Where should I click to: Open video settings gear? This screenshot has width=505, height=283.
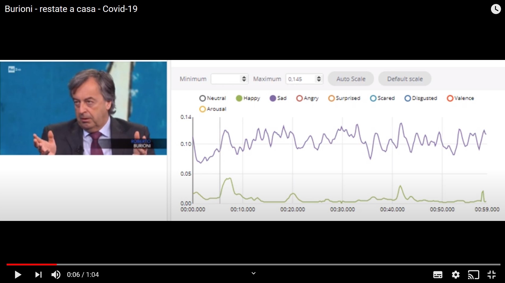click(456, 275)
